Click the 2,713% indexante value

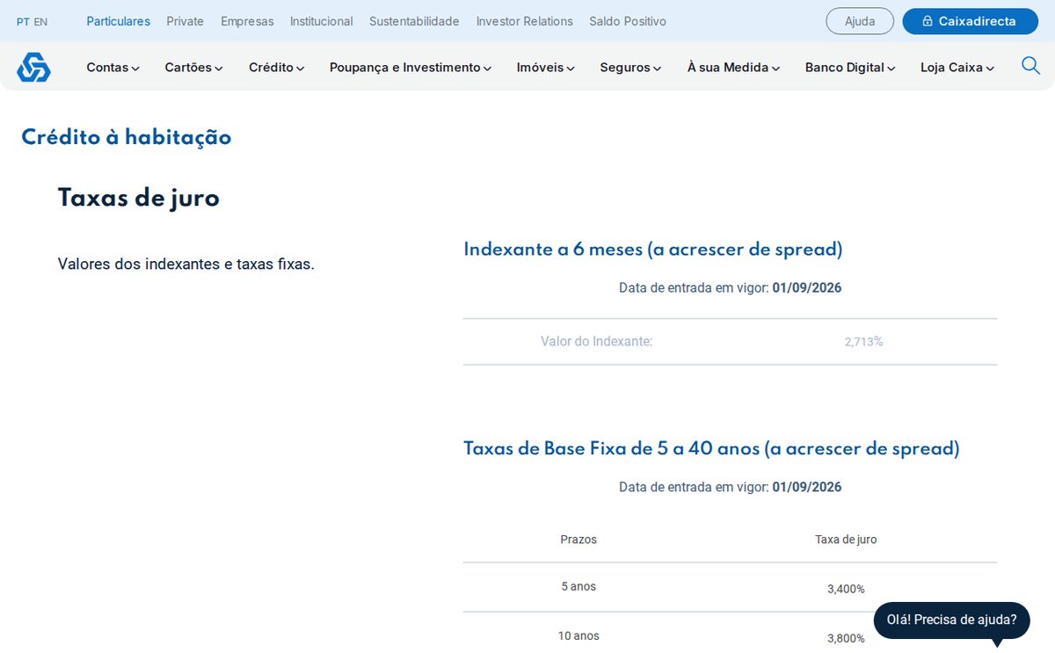point(863,342)
